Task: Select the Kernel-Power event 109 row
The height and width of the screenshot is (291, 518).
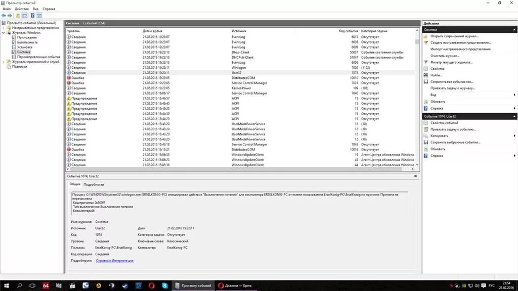Action: pyautogui.click(x=240, y=88)
